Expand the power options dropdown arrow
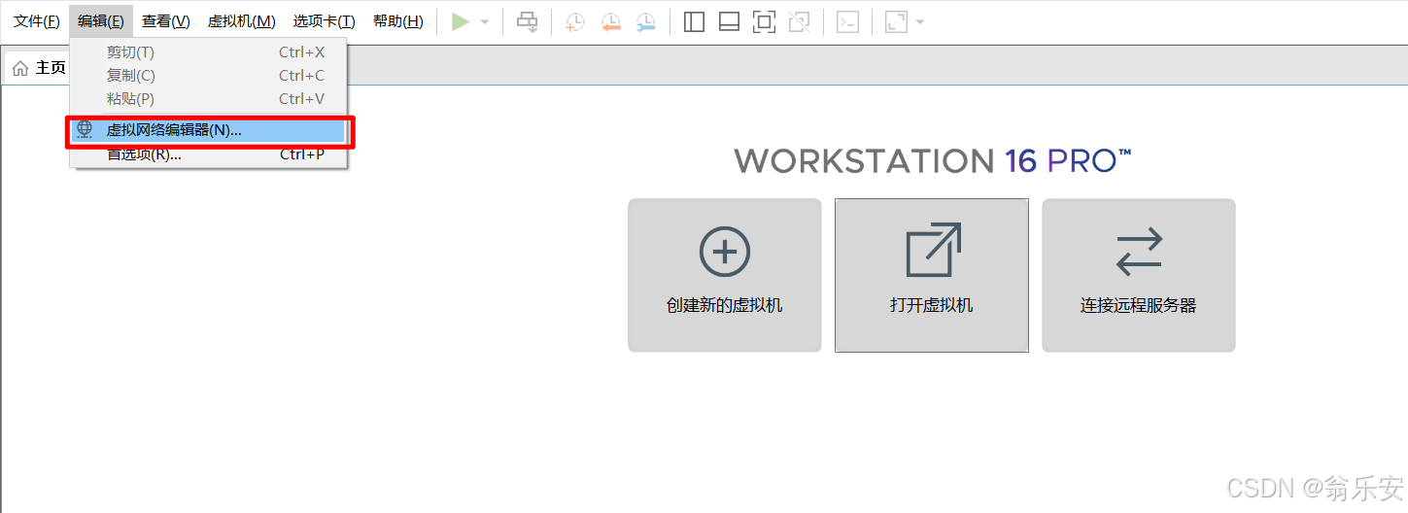 point(485,21)
